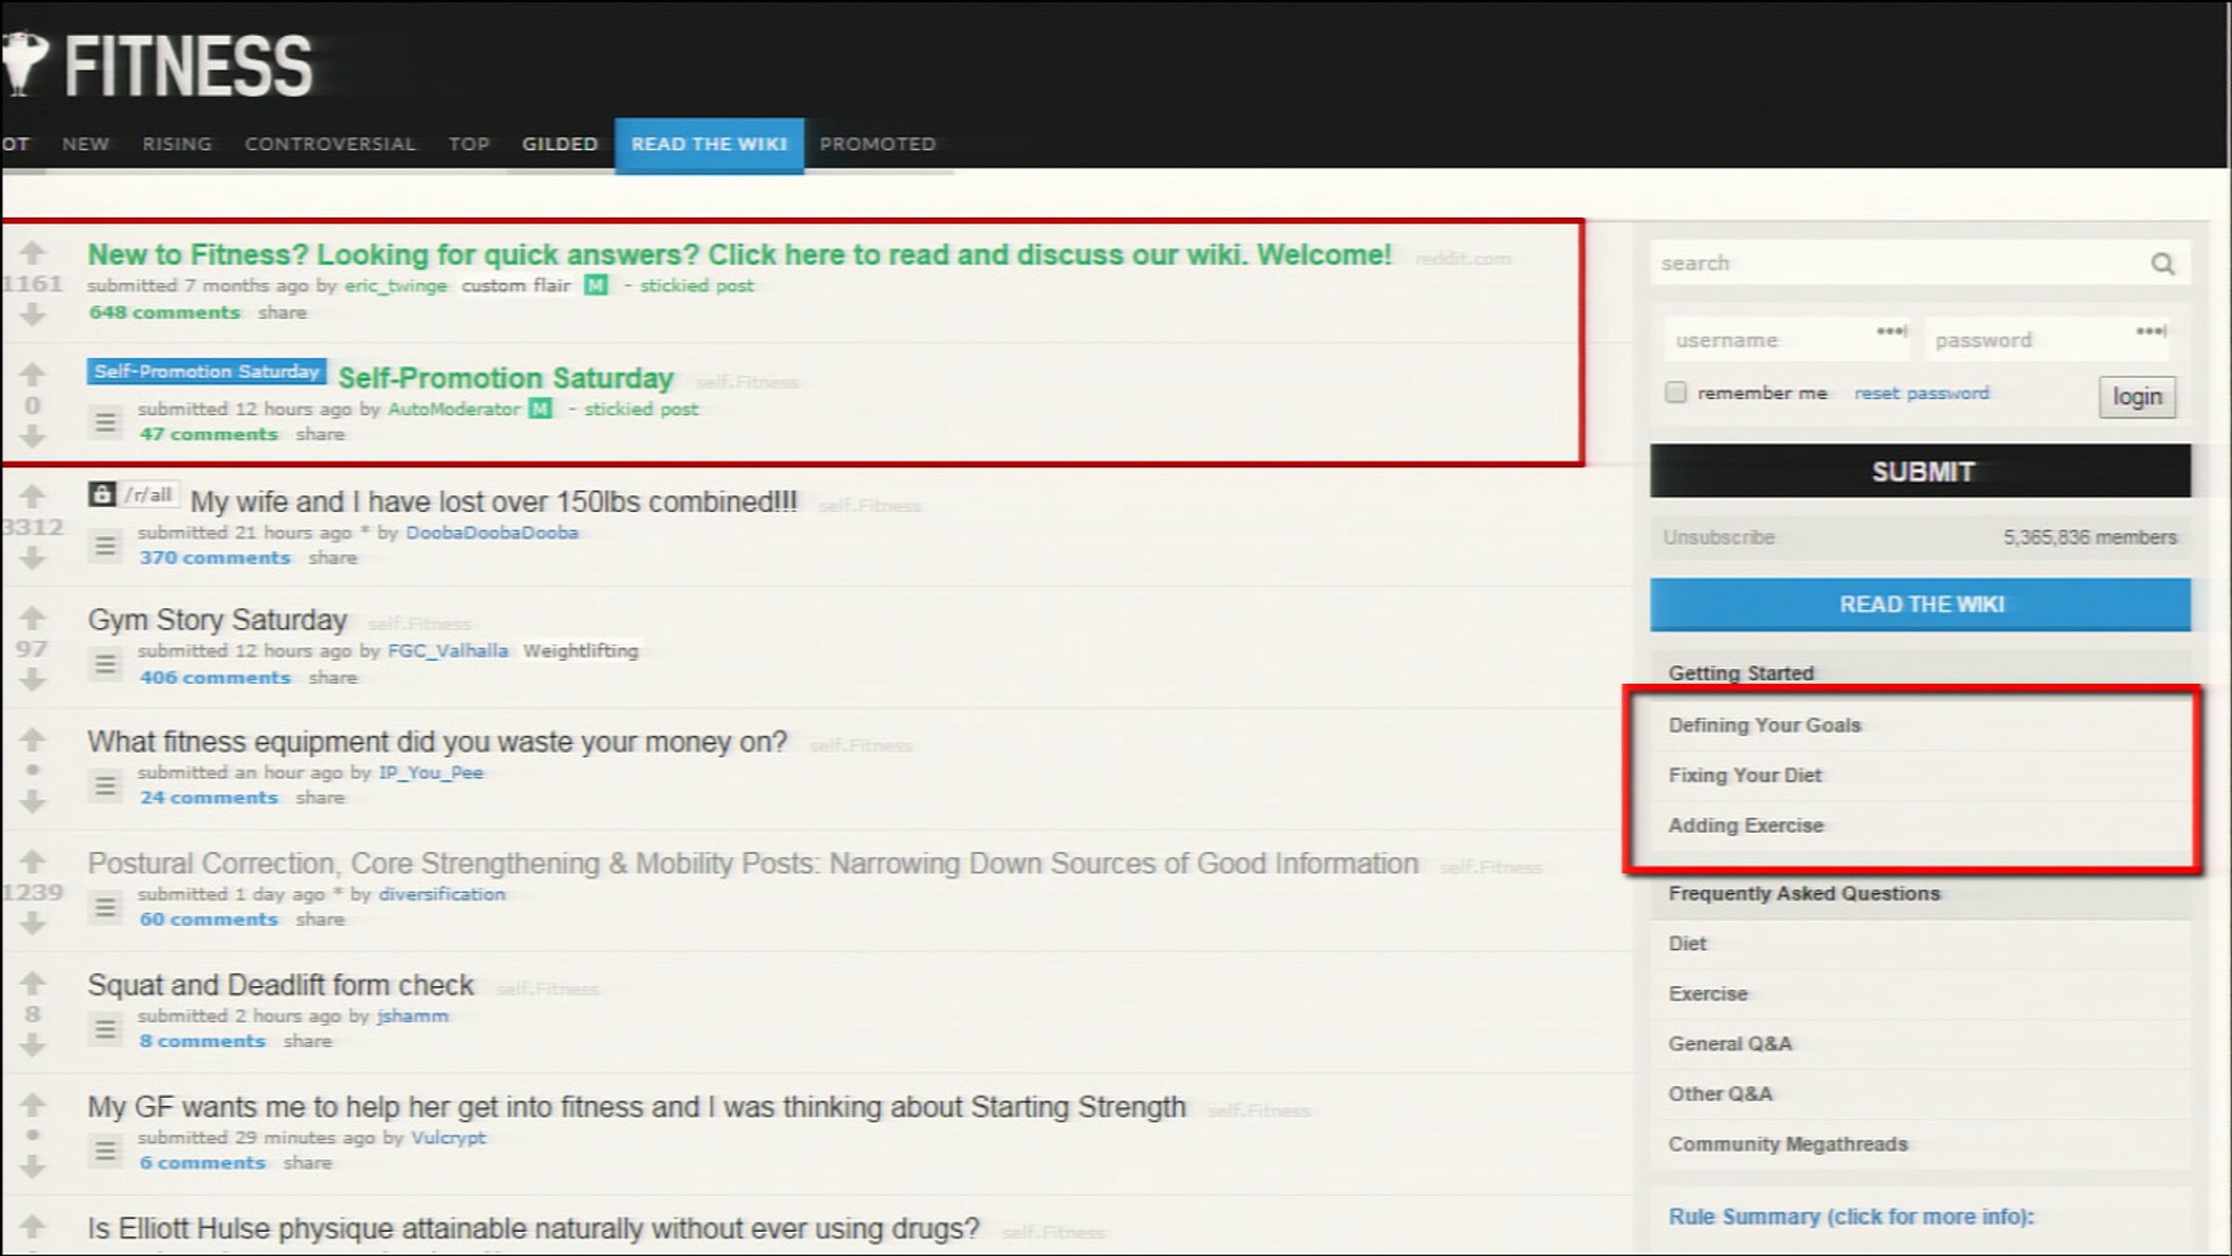This screenshot has width=2232, height=1256.
Task: Open 'Fixing Your Diet' wiki link
Action: pyautogui.click(x=1745, y=776)
